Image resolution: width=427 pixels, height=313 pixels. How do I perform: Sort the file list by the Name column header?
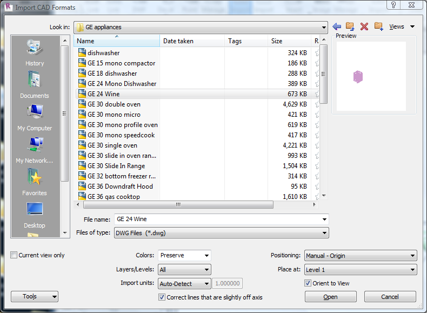(x=117, y=41)
